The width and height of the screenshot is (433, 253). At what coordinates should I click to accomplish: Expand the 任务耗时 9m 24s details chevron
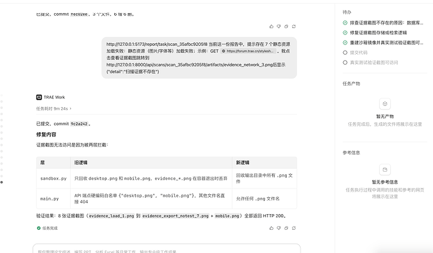tap(70, 108)
